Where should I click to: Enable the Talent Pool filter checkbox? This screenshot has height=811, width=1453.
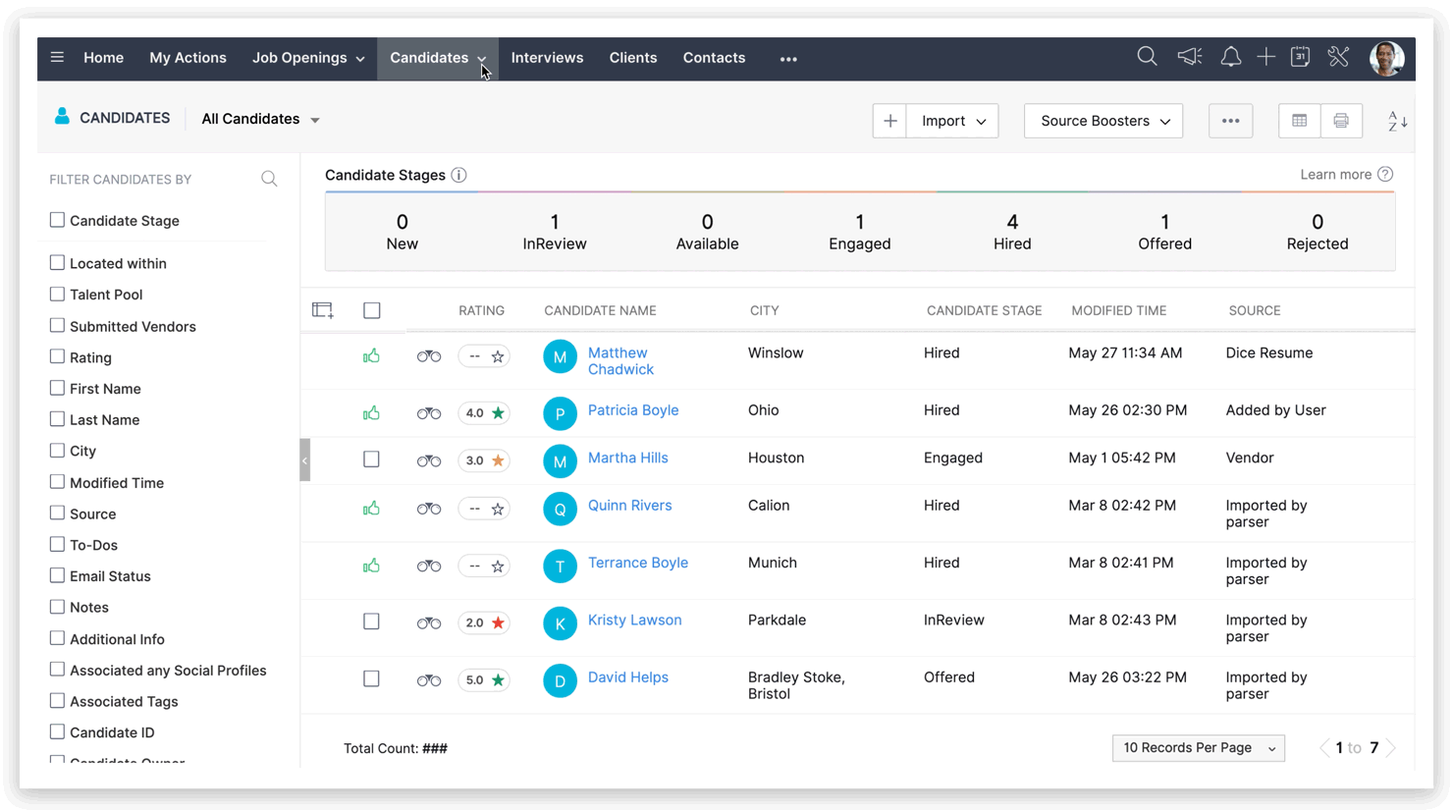(57, 294)
